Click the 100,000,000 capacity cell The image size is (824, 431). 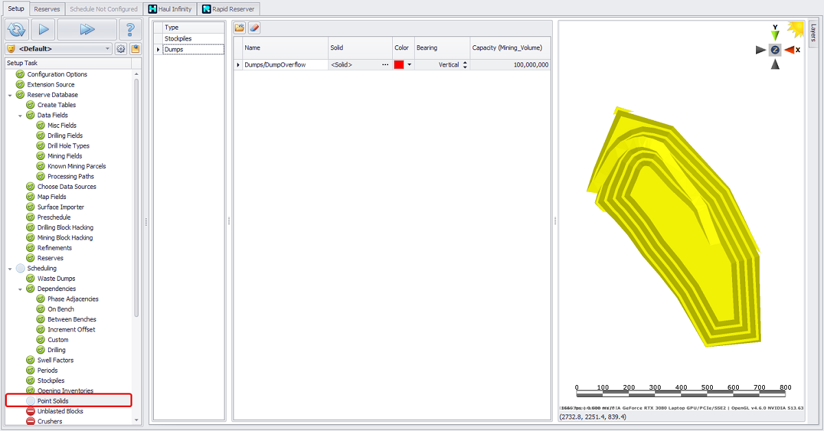tap(510, 65)
